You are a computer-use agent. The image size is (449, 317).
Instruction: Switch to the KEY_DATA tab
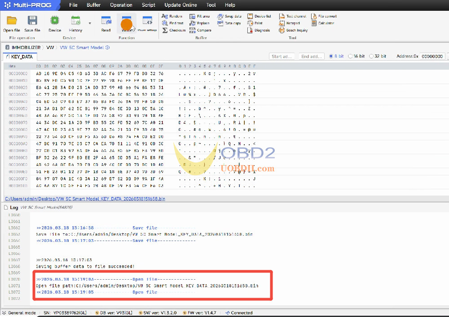click(x=19, y=56)
